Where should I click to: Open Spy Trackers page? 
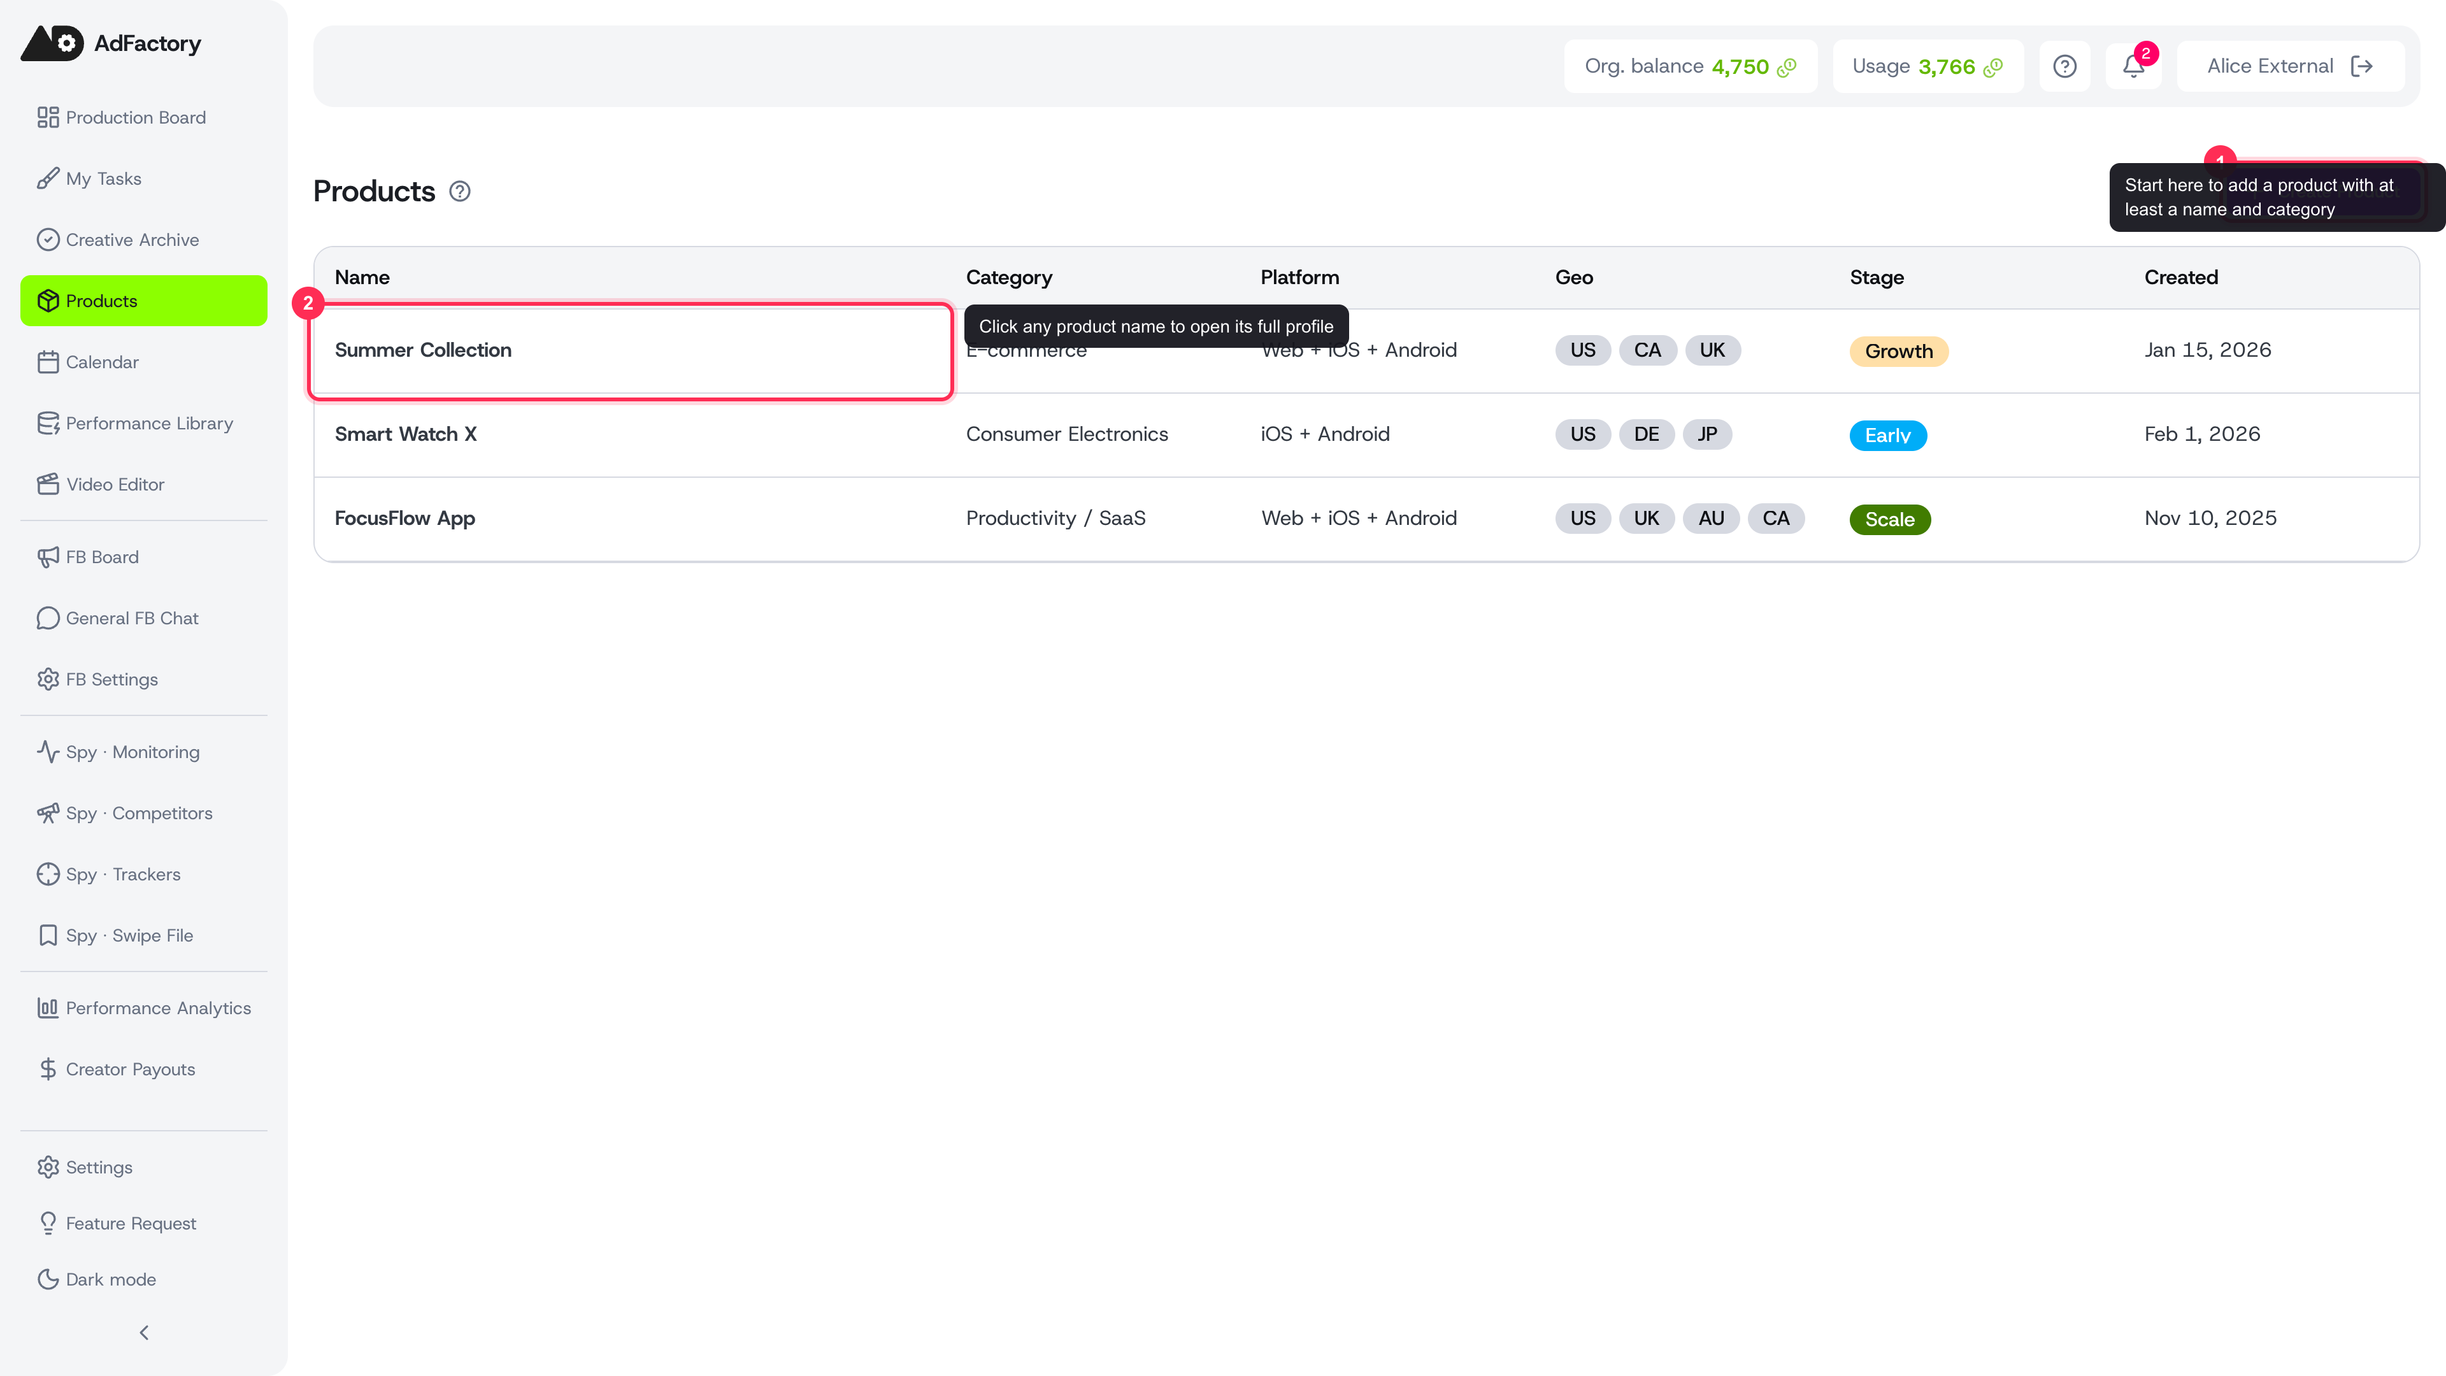pyautogui.click(x=143, y=875)
